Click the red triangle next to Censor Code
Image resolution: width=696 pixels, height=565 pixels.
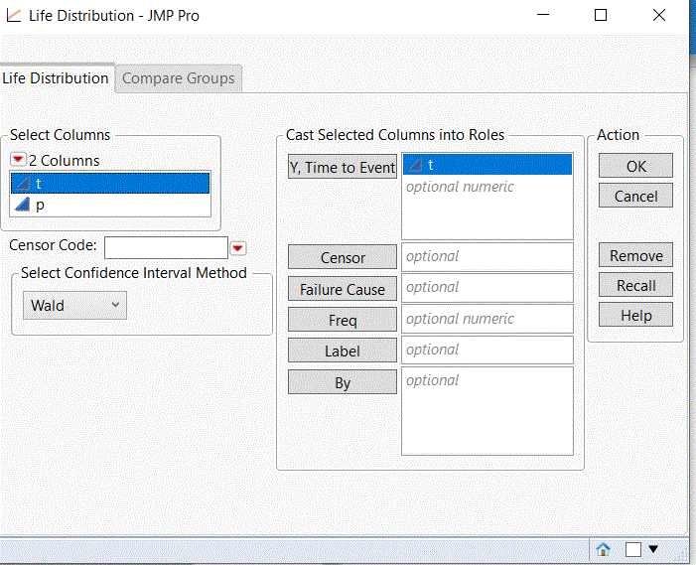(238, 247)
